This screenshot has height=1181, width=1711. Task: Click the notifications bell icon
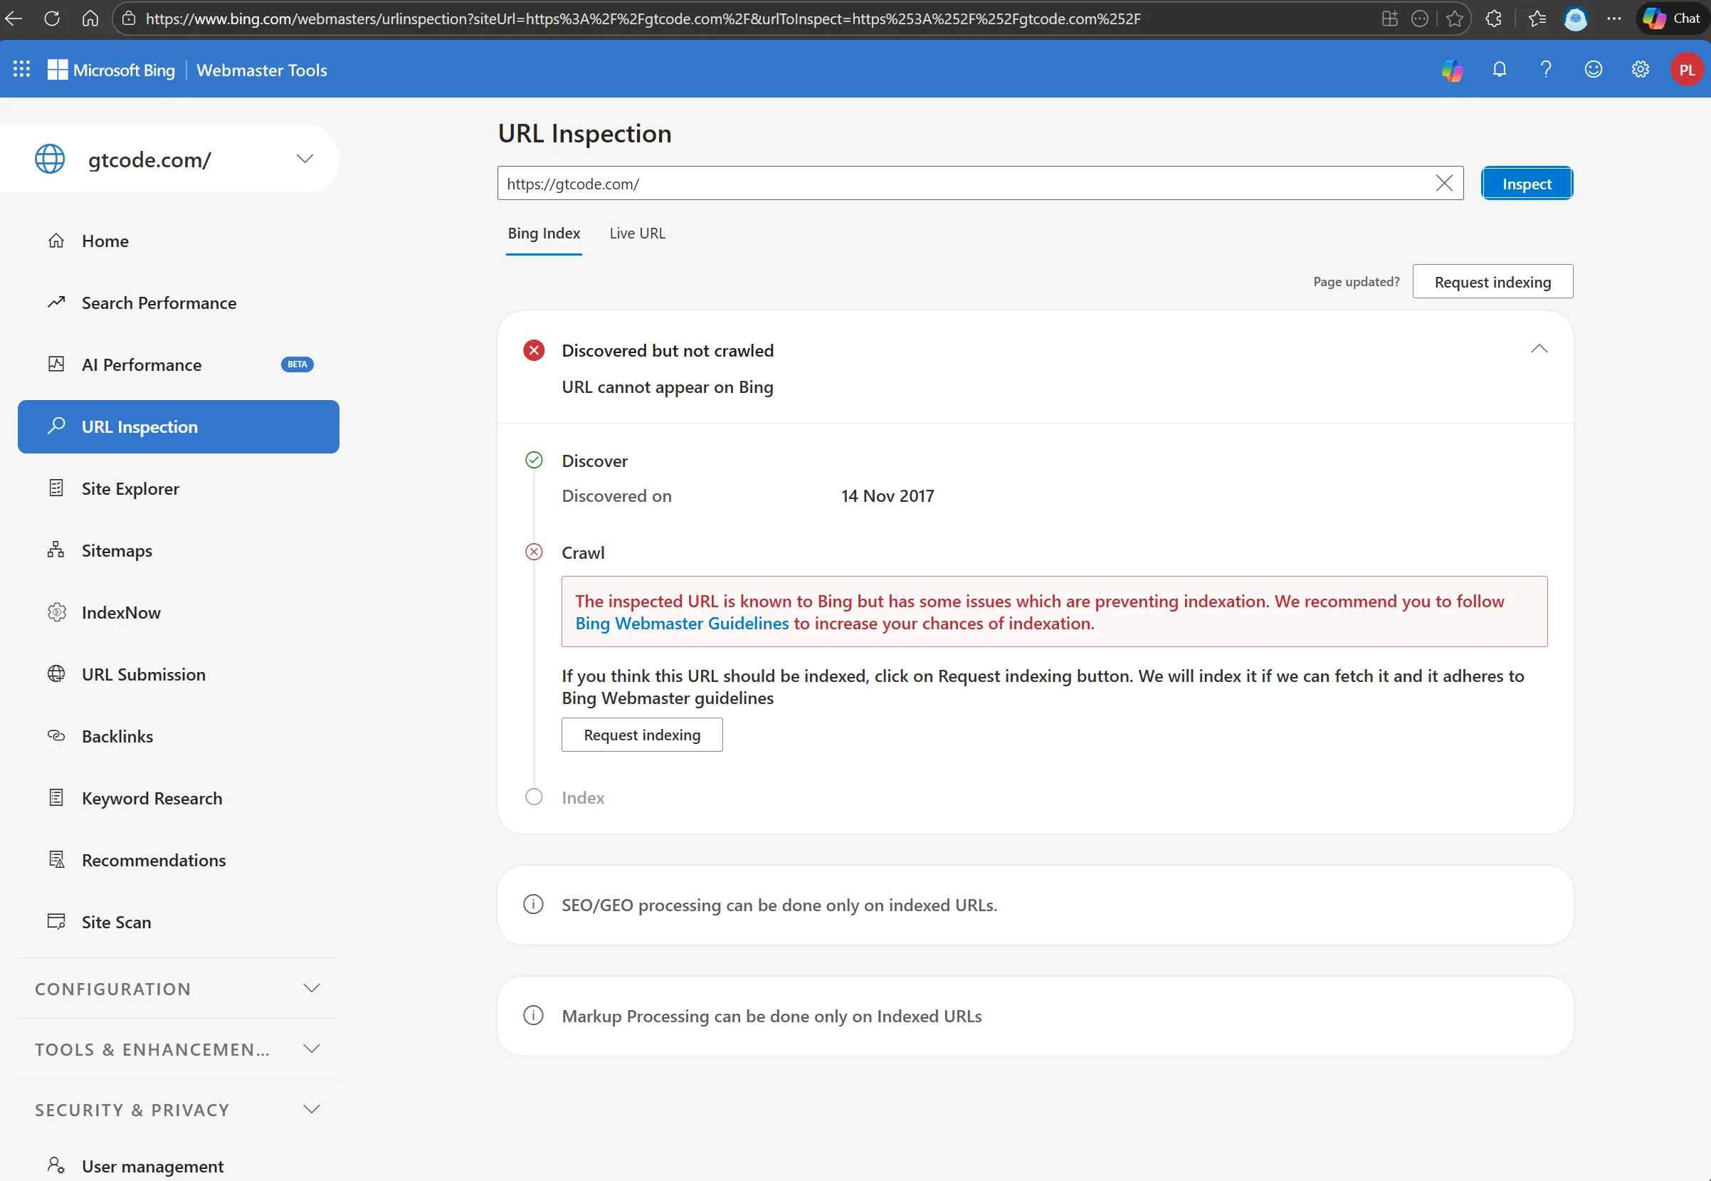click(x=1499, y=70)
